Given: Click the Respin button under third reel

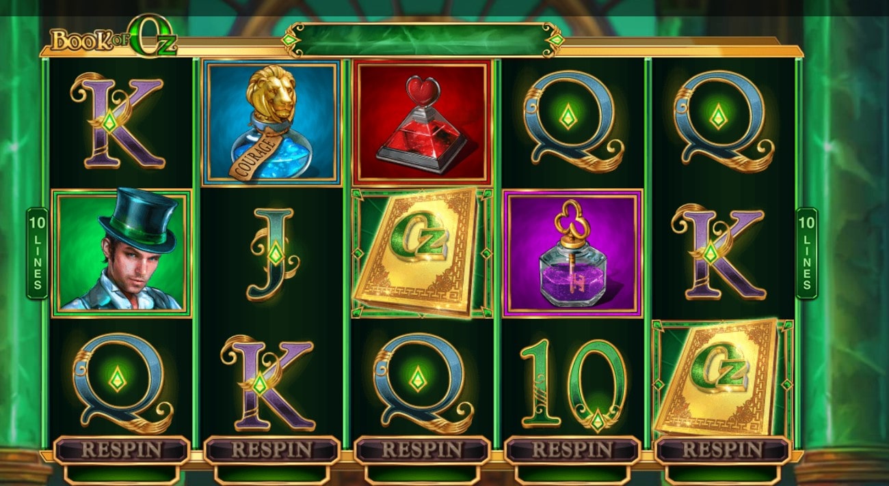Looking at the screenshot, I should click(422, 450).
